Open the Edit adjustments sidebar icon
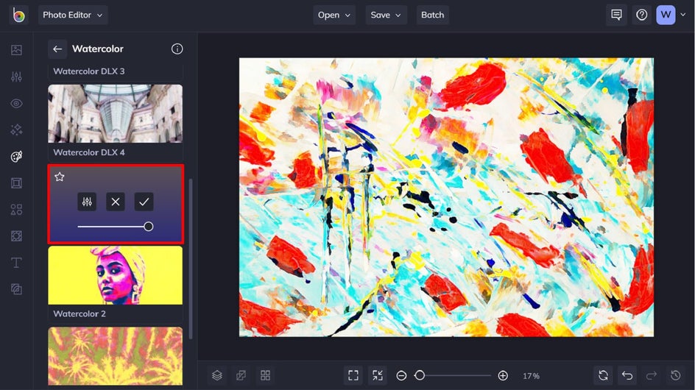 coord(16,77)
